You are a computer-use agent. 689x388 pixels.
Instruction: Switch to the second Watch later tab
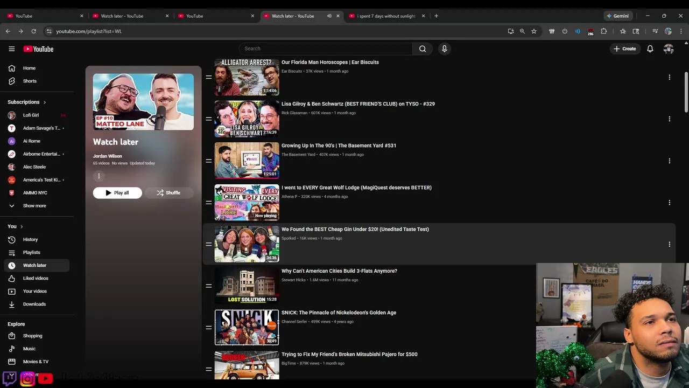tap(303, 16)
